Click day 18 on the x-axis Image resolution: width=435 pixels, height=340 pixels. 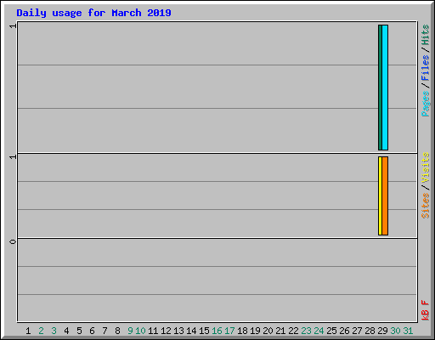[x=242, y=331]
